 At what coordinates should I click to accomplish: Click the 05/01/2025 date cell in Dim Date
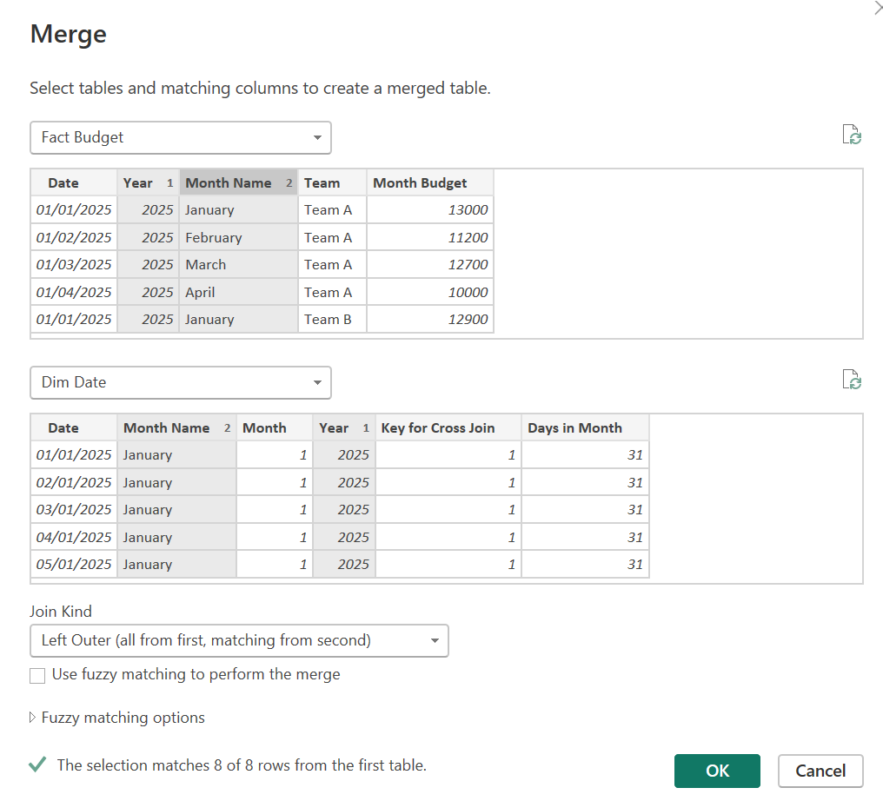click(x=74, y=564)
